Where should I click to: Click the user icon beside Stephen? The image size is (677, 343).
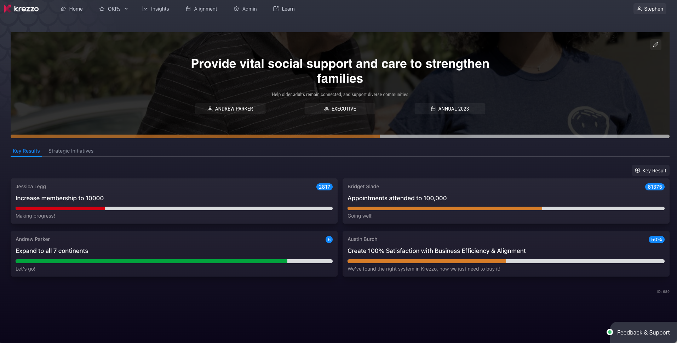coord(639,9)
